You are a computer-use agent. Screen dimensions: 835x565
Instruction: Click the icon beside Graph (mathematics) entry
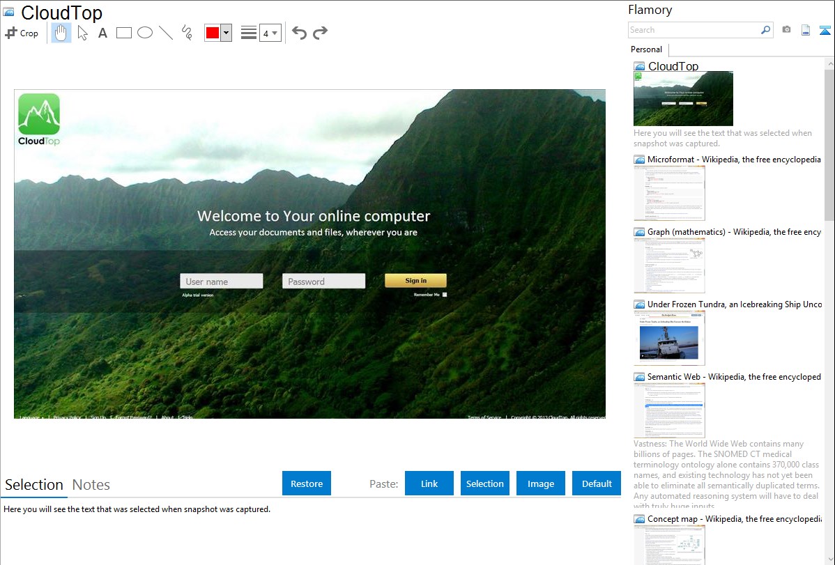tap(639, 232)
